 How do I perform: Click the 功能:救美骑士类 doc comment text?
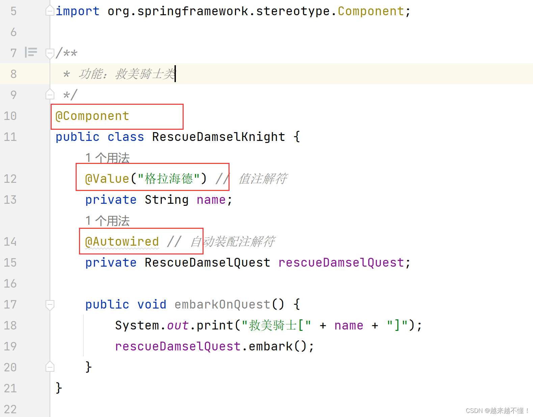127,74
